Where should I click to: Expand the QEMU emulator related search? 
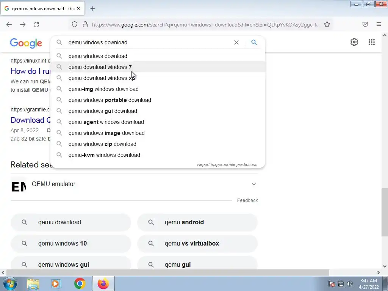[x=253, y=184]
